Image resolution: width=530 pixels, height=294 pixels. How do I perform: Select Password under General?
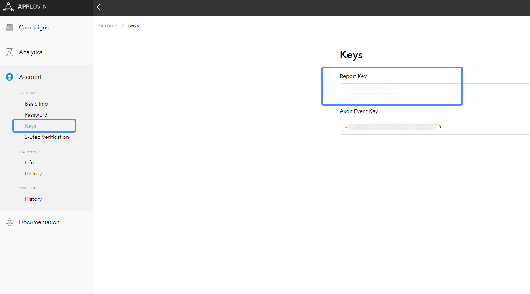36,114
